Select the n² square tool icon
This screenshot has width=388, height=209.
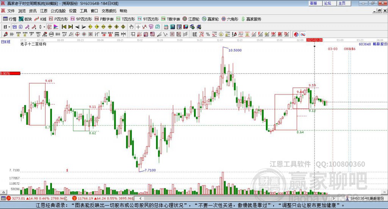point(64,35)
